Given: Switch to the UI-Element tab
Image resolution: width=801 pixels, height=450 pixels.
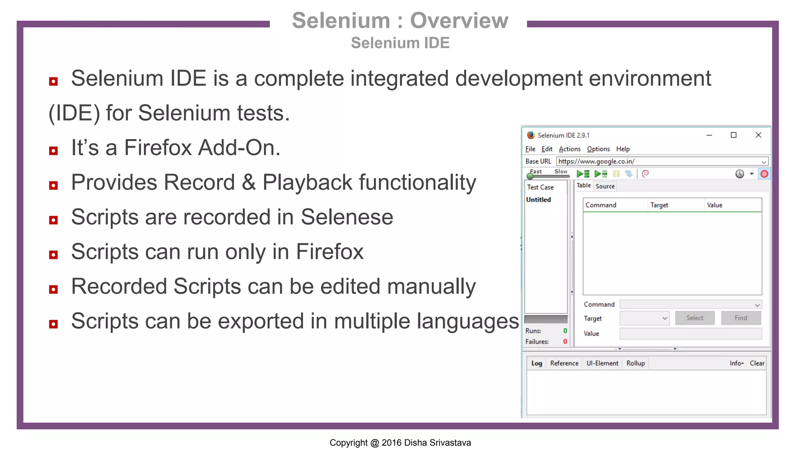Looking at the screenshot, I should tap(602, 363).
